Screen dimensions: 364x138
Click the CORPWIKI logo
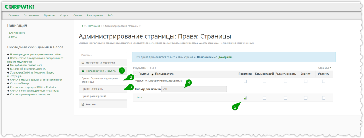click(20, 7)
